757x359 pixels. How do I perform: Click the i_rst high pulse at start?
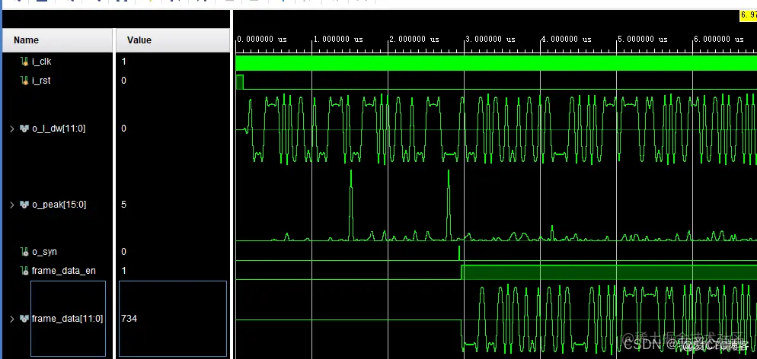(x=239, y=82)
